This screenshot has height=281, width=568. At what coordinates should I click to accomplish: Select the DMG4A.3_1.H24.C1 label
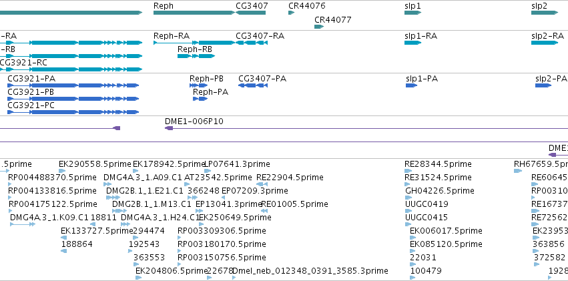[x=160, y=218]
